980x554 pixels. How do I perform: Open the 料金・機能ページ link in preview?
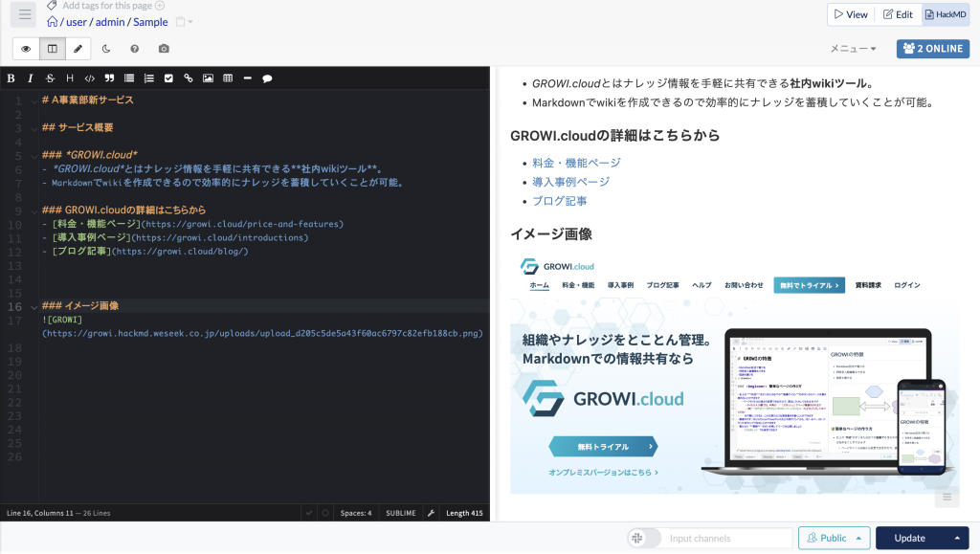coord(576,163)
